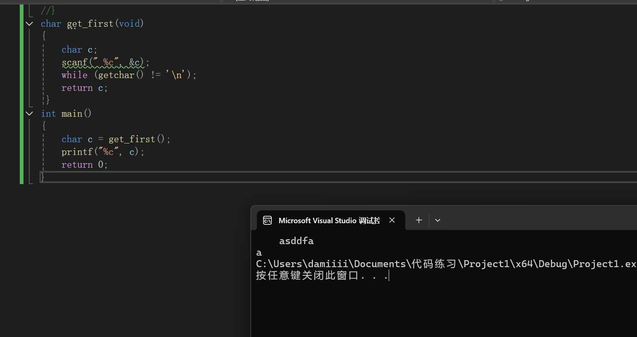Viewport: 637px width, 337px height.
Task: Click the output character 'a' in console
Action: pos(259,253)
